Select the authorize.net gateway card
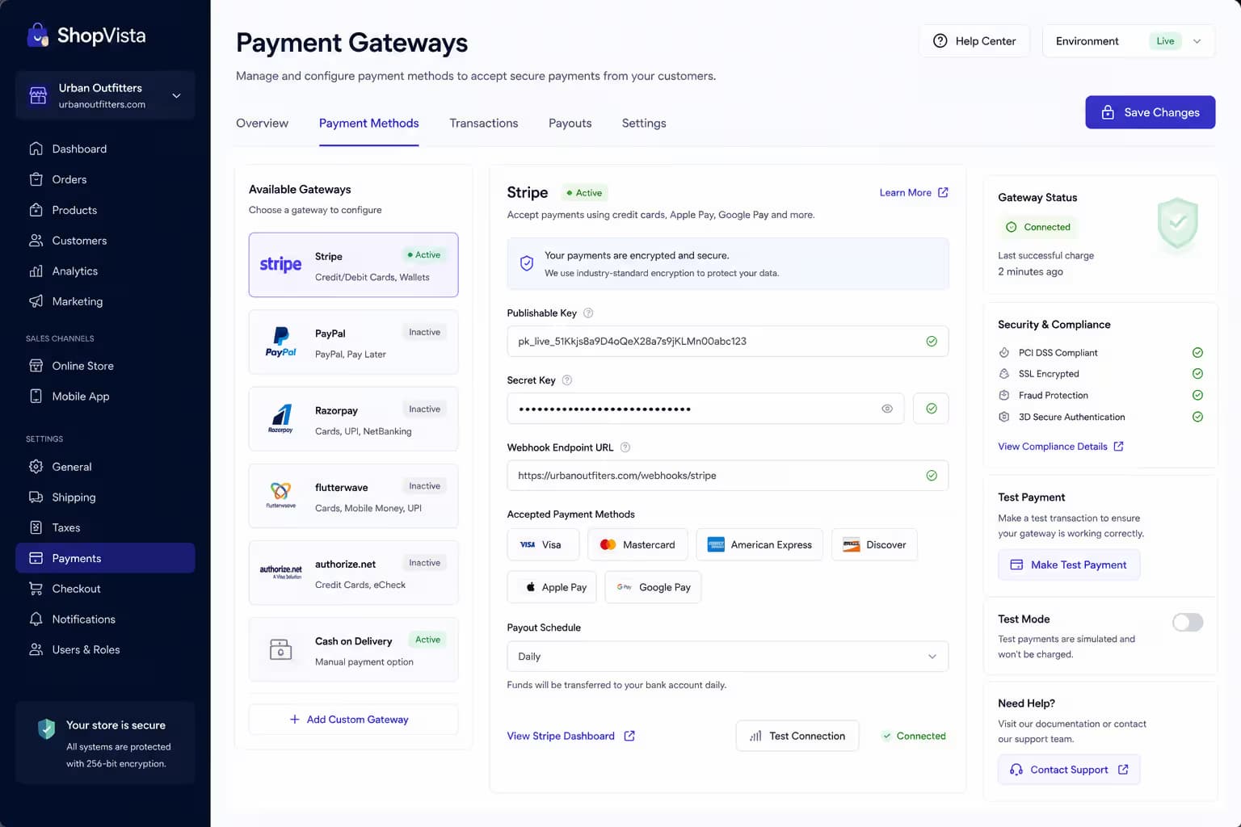 click(353, 573)
